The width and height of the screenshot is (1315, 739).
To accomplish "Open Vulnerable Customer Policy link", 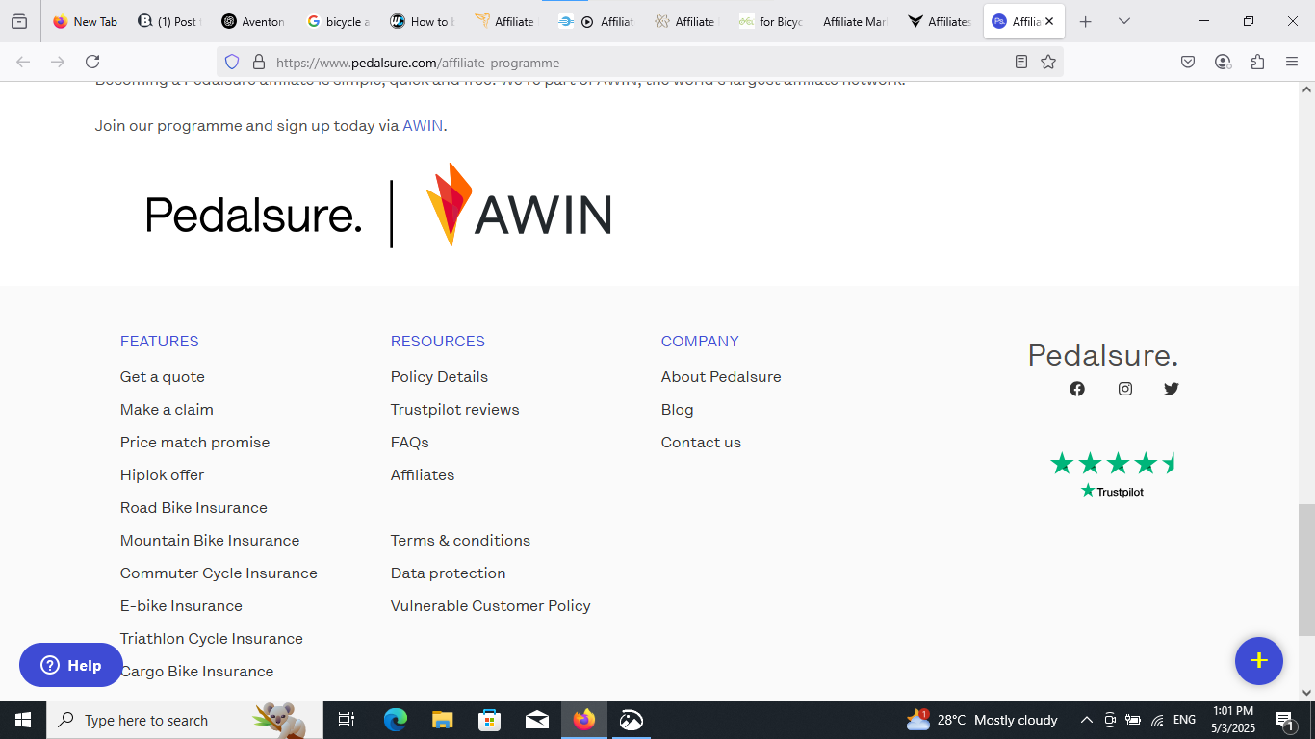I will [490, 606].
